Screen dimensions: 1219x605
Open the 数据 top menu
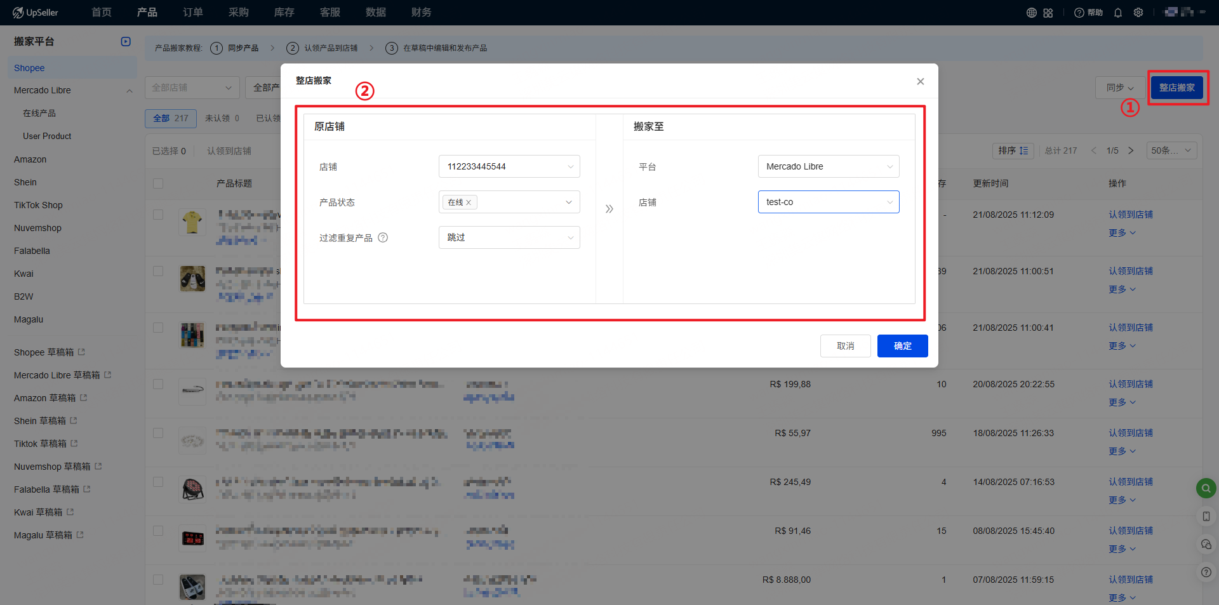pyautogui.click(x=376, y=13)
